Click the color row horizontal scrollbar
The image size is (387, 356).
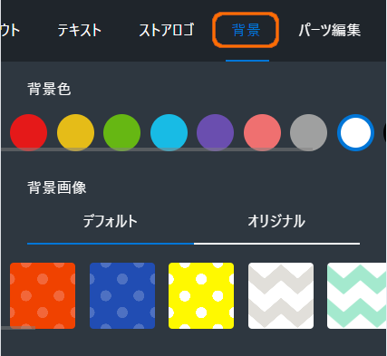[x=157, y=149]
